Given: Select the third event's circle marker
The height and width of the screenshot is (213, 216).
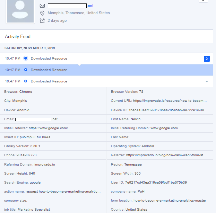Looking at the screenshot, I should [x=26, y=81].
